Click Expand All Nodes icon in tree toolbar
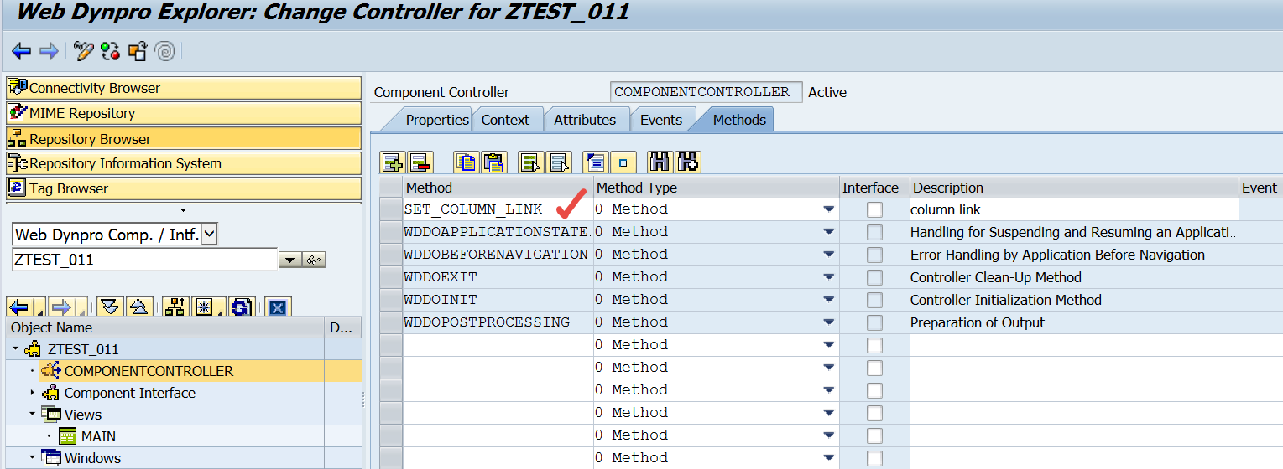Image resolution: width=1283 pixels, height=469 pixels. (111, 307)
